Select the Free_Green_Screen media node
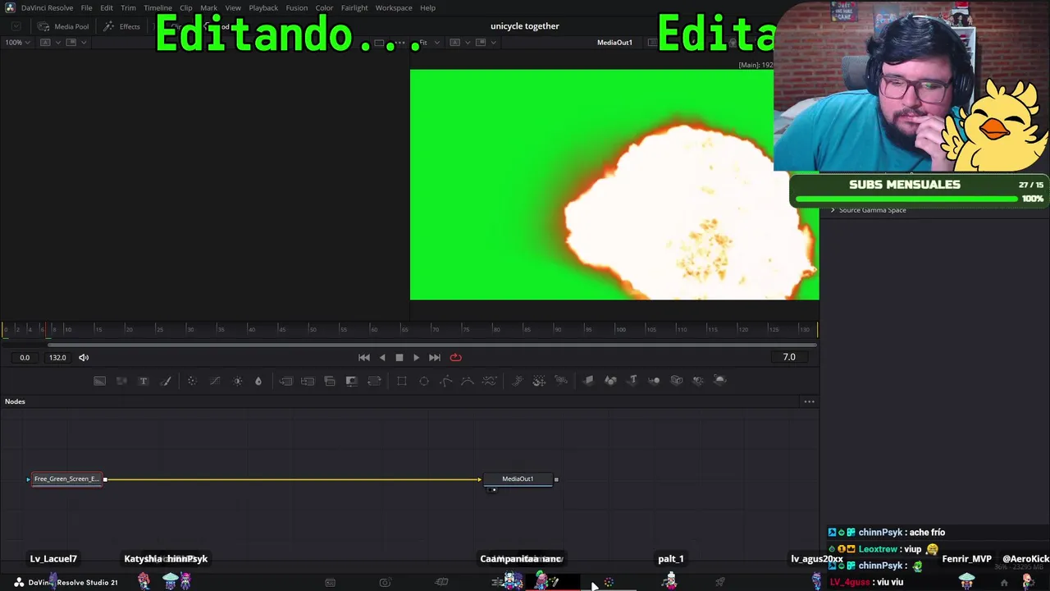The image size is (1050, 591). pyautogui.click(x=66, y=479)
